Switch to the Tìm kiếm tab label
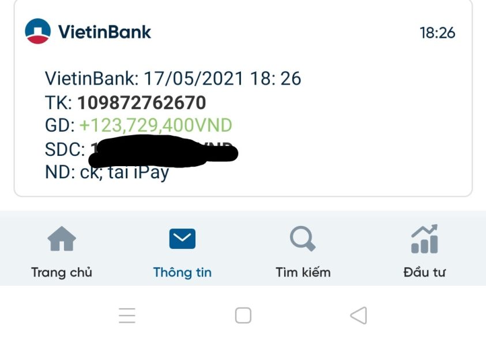Image resolution: width=486 pixels, height=345 pixels. [x=303, y=273]
